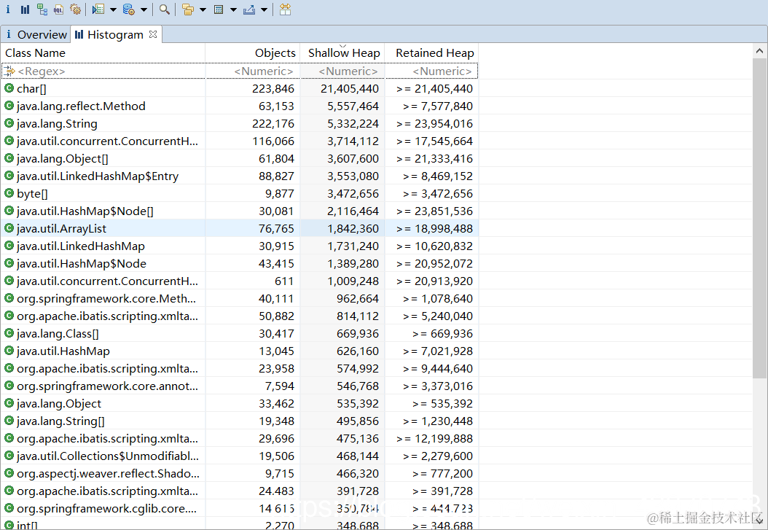Click the Export results icon
Image resolution: width=768 pixels, height=530 pixels.
[249, 9]
